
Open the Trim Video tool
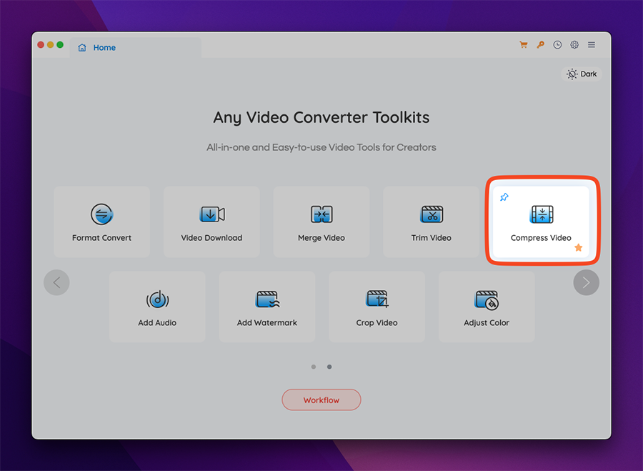[431, 222]
